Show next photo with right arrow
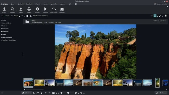The width and height of the screenshot is (169, 95). pos(49,93)
